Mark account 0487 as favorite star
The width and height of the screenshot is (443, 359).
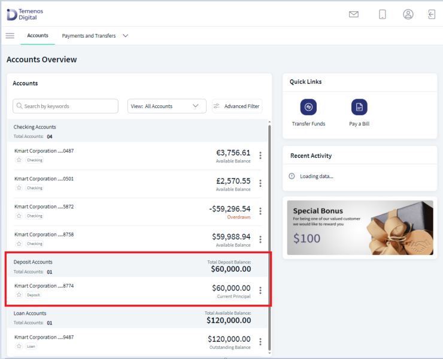click(19, 160)
